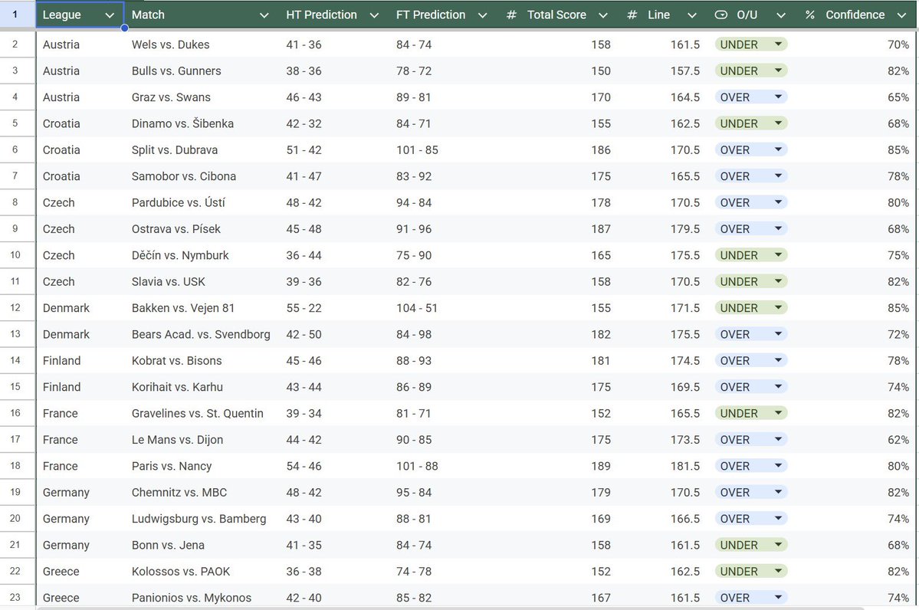Select cell 'Wels vs. Dukes'

[x=203, y=44]
